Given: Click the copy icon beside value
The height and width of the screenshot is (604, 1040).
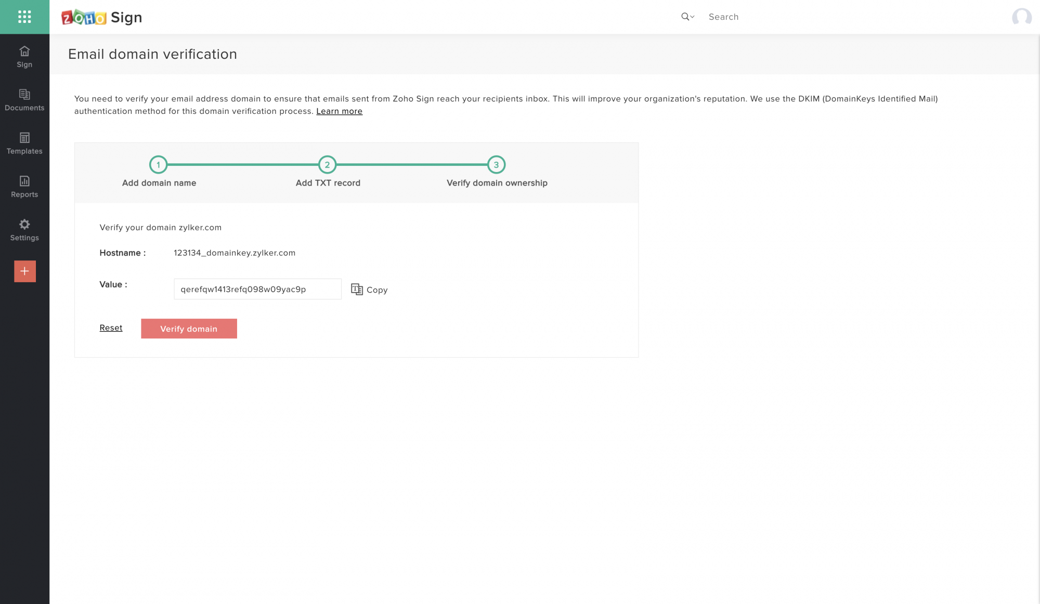Looking at the screenshot, I should point(357,290).
